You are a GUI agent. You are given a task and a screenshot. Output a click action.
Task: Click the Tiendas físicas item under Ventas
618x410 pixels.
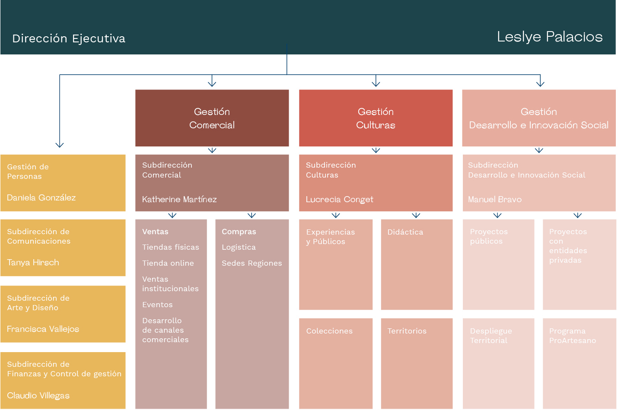171,247
